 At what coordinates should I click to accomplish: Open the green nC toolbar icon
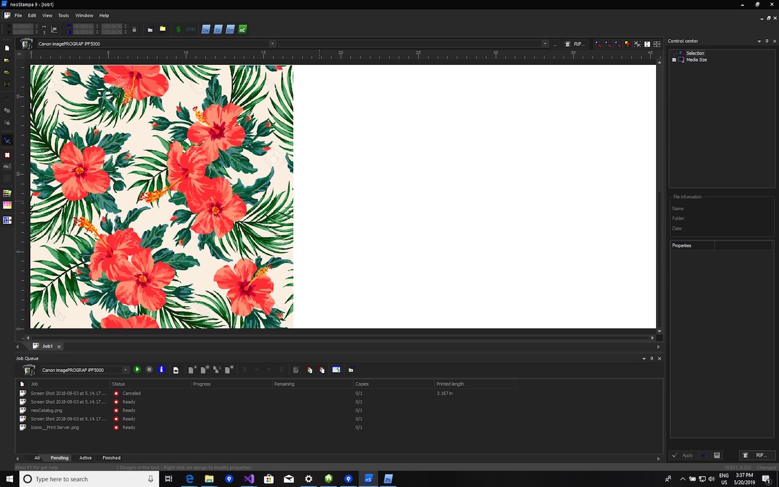(242, 29)
